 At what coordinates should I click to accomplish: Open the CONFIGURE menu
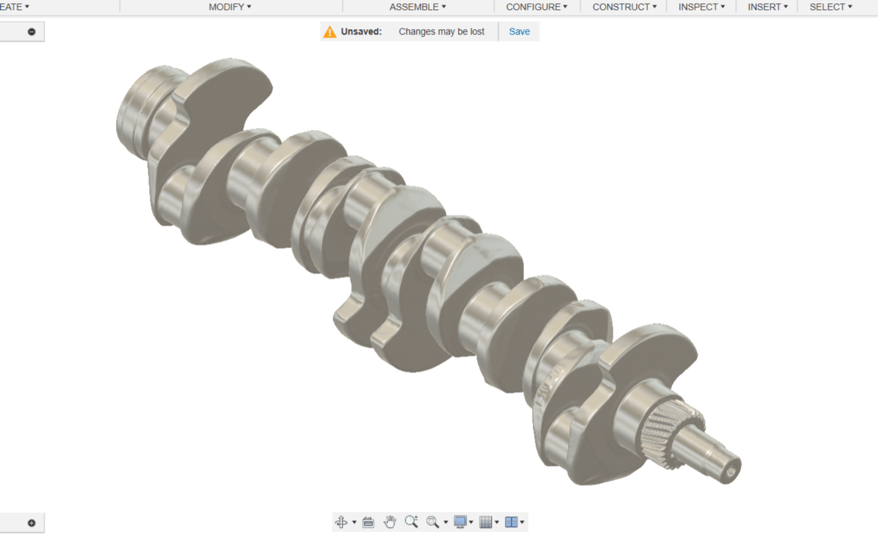(x=537, y=7)
